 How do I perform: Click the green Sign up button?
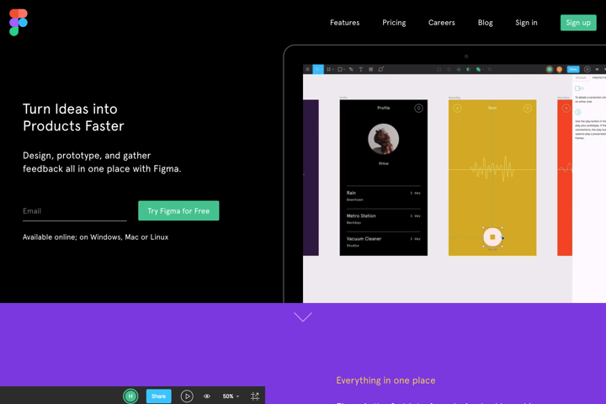coord(578,23)
